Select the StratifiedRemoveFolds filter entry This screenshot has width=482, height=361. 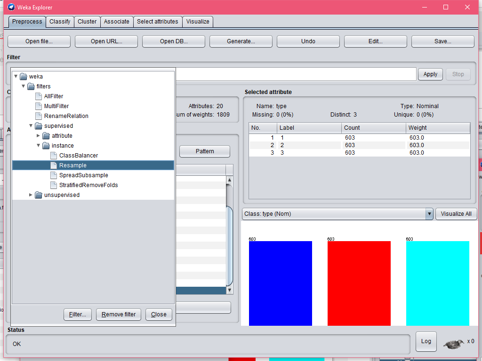click(x=88, y=185)
